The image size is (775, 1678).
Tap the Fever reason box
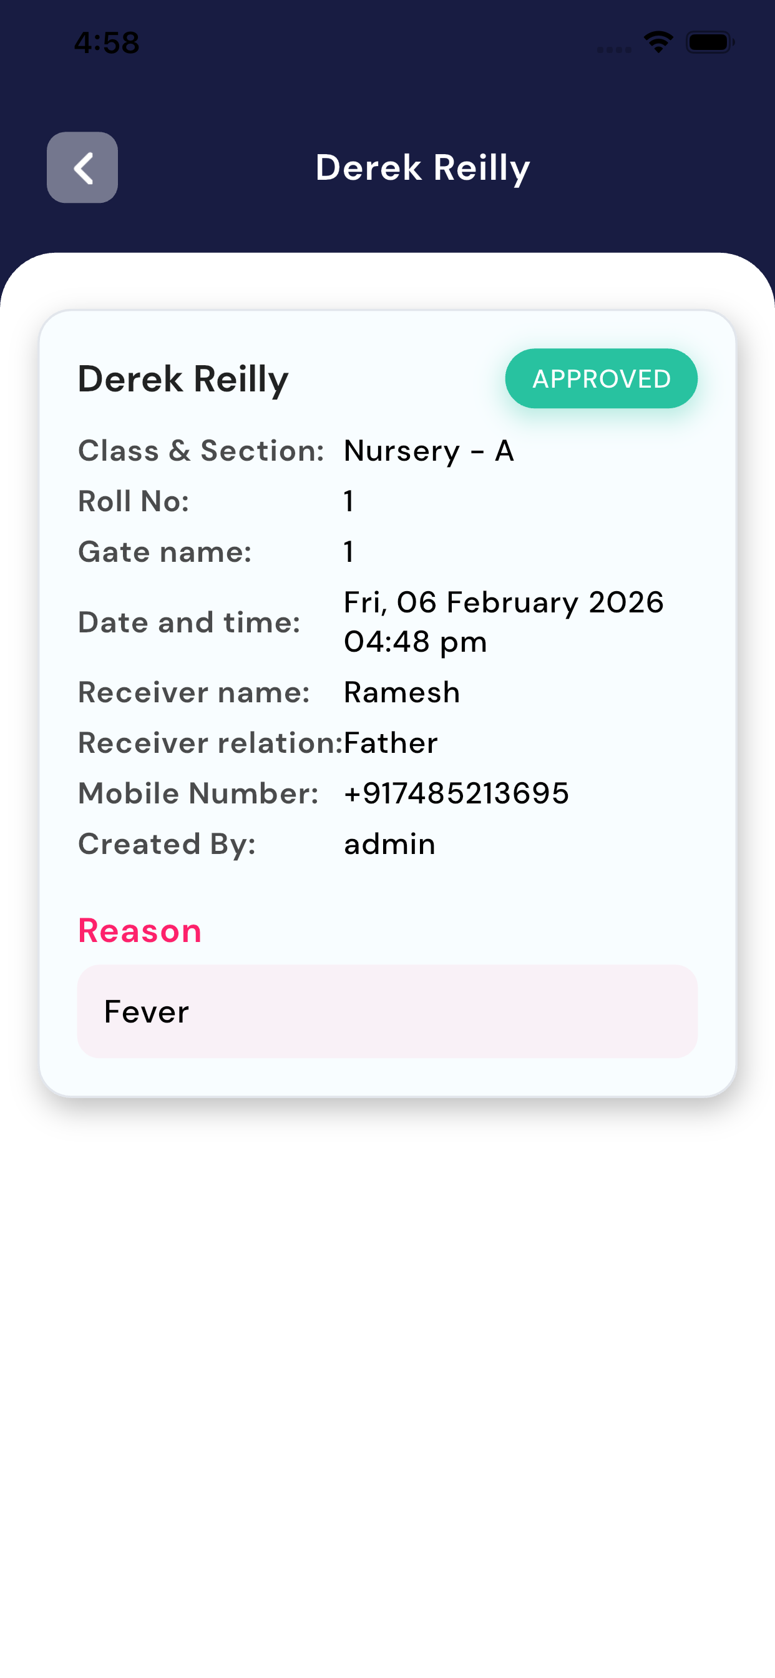(x=387, y=1011)
